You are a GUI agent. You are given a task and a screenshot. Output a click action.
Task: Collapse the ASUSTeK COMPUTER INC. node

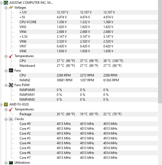[x=1, y=3]
